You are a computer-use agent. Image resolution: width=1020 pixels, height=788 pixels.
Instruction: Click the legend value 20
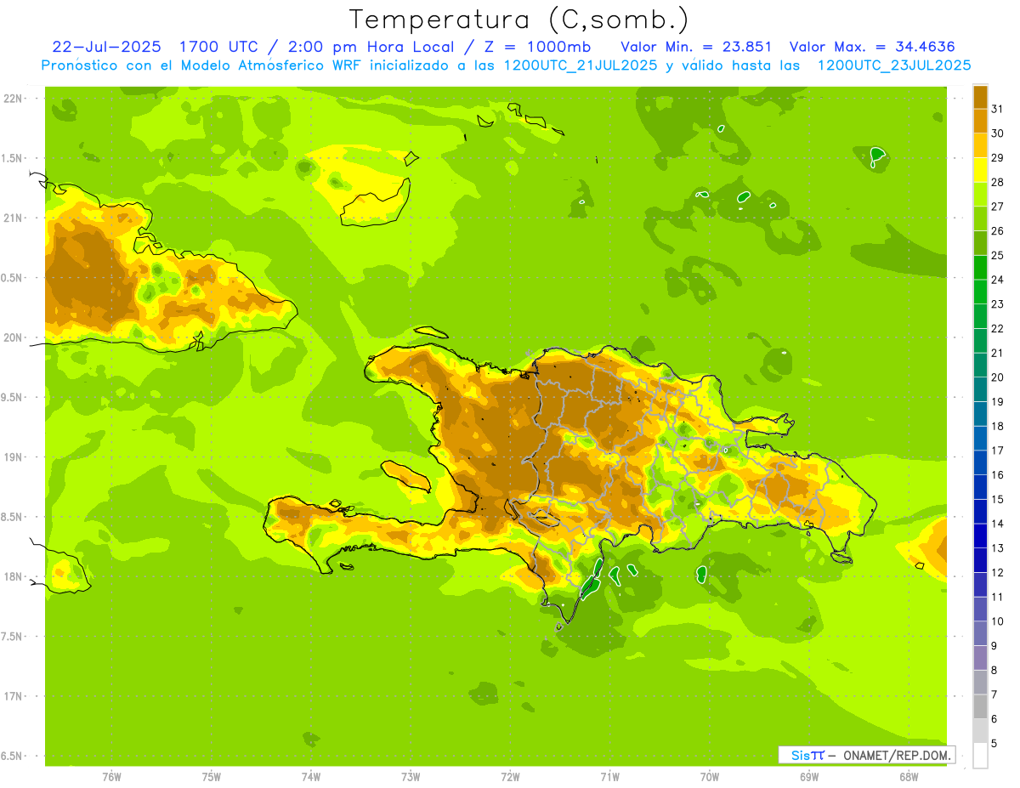point(997,377)
